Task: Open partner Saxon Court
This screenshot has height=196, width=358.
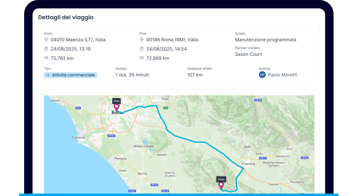Action: coord(248,54)
